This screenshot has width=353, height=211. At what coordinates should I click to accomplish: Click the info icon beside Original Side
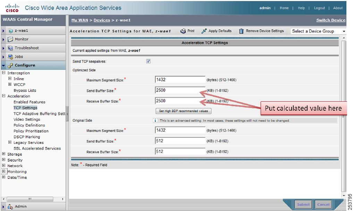155,120
